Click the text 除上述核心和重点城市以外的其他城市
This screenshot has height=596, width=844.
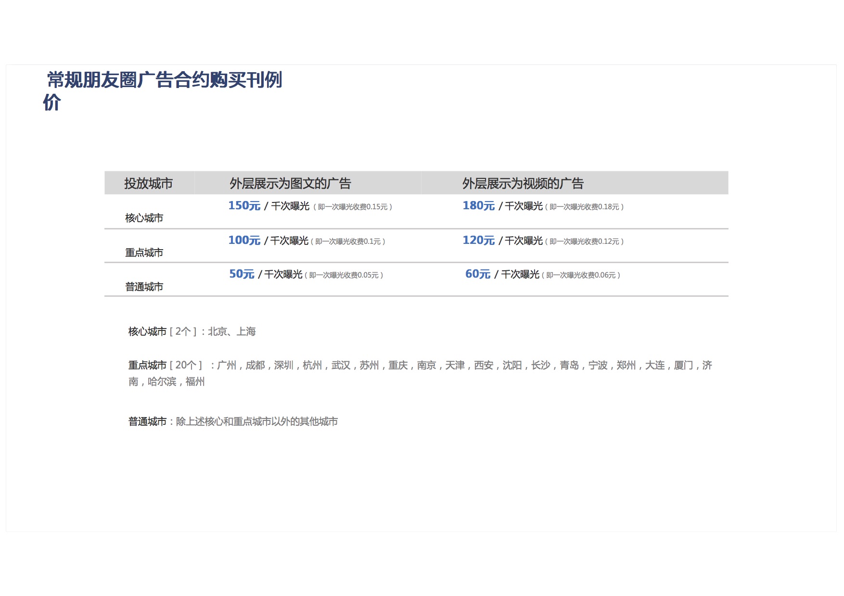click(x=257, y=421)
